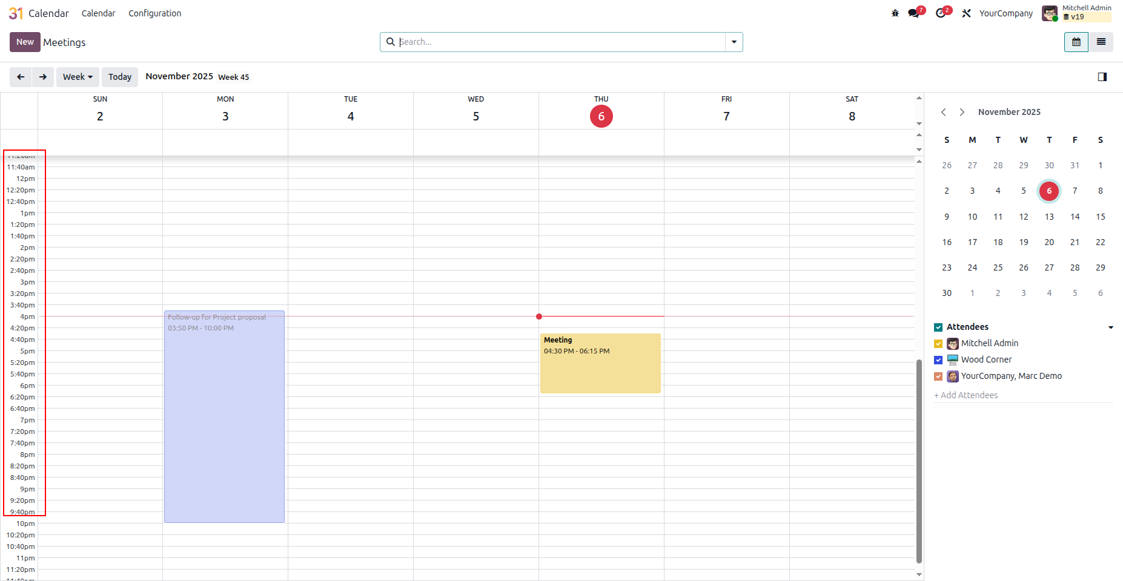Click the Meetings breadcrumb title
Viewport: 1123px width, 581px height.
click(64, 42)
